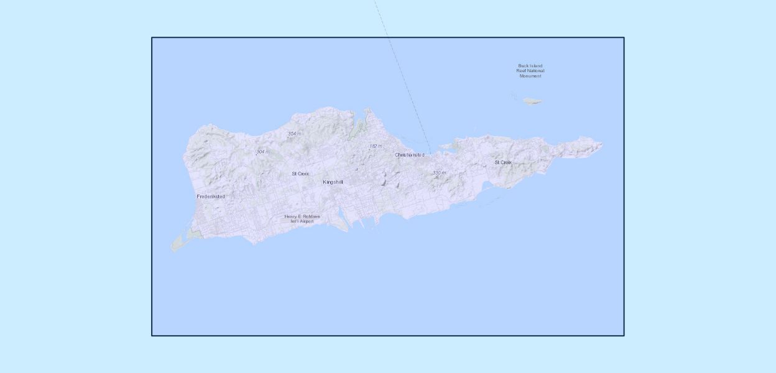This screenshot has height=373, width=776.
Task: Click the Christiansted town label
Action: (409, 155)
